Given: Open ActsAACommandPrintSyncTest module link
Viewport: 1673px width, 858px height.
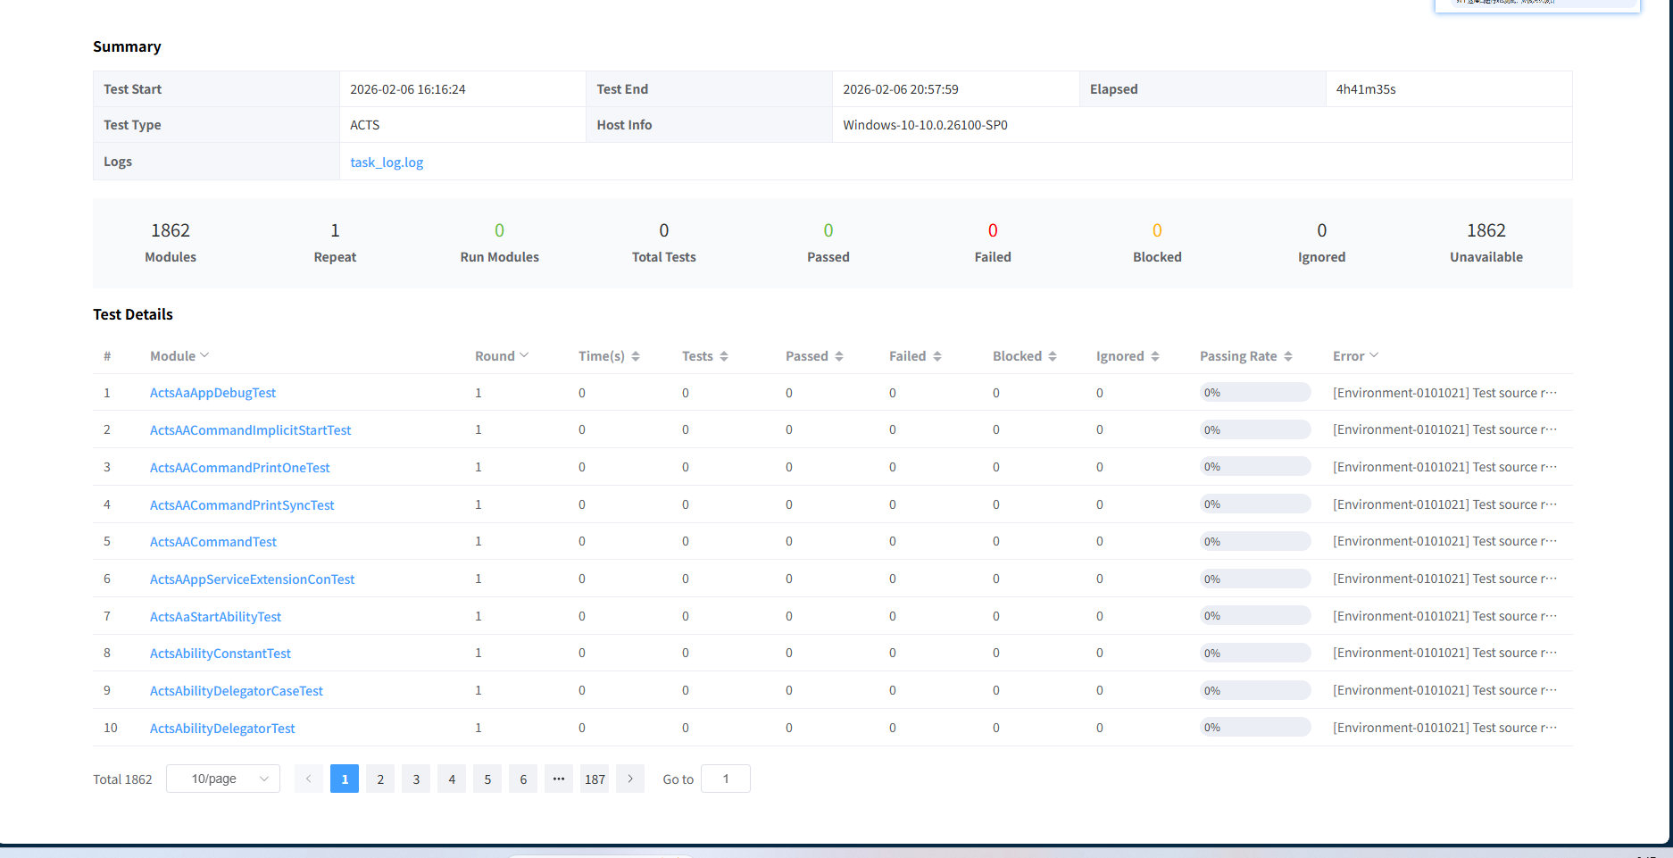Looking at the screenshot, I should click(242, 505).
